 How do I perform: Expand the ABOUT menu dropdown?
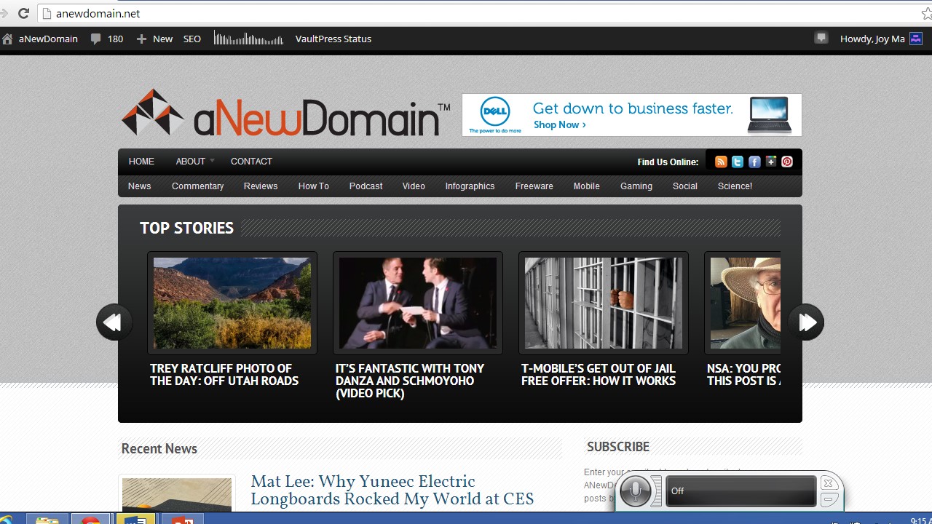click(194, 162)
